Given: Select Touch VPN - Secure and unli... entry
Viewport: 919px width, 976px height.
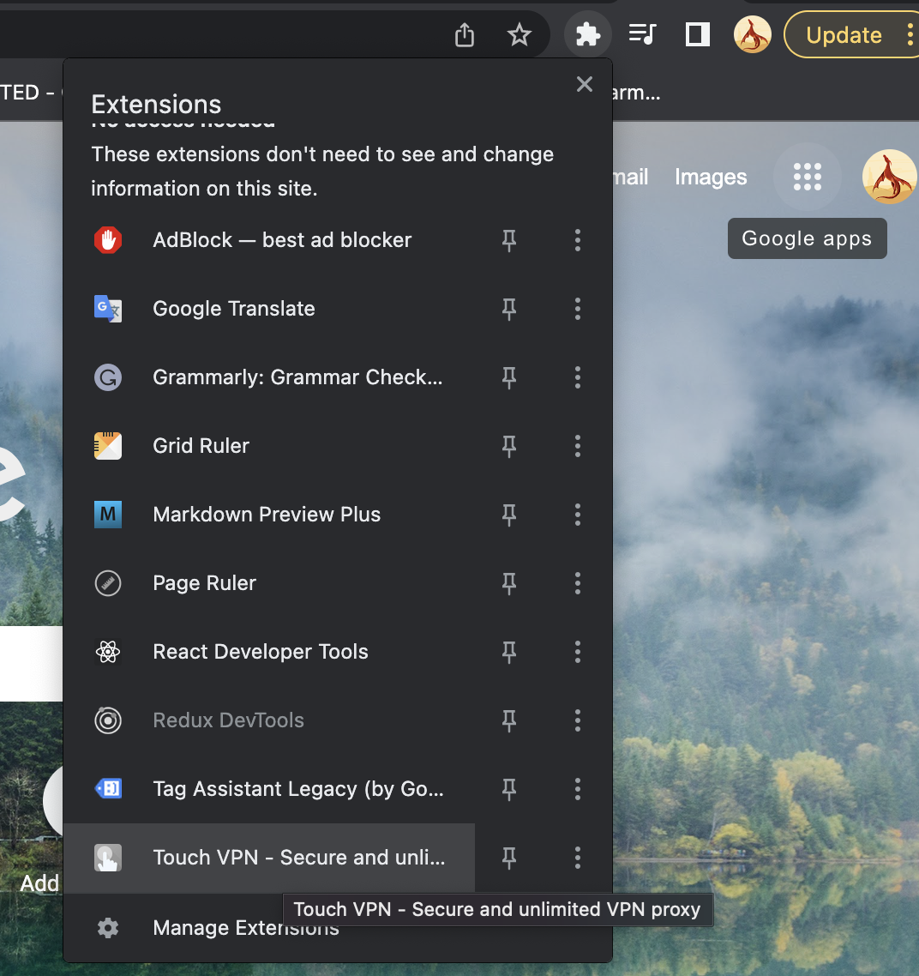Looking at the screenshot, I should [269, 858].
